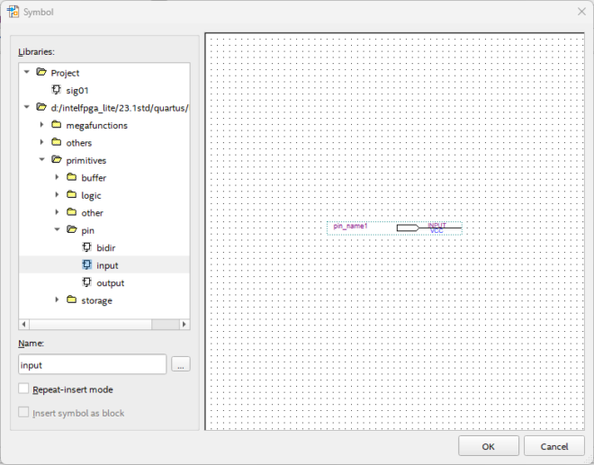
Task: Click the logic label
Action: click(91, 195)
